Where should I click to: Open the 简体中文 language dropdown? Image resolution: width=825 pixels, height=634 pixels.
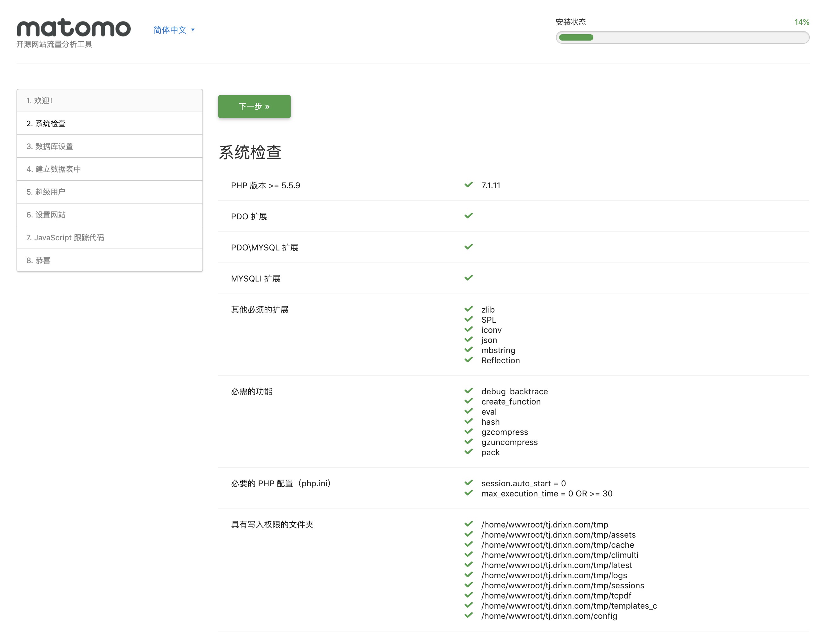pyautogui.click(x=174, y=30)
